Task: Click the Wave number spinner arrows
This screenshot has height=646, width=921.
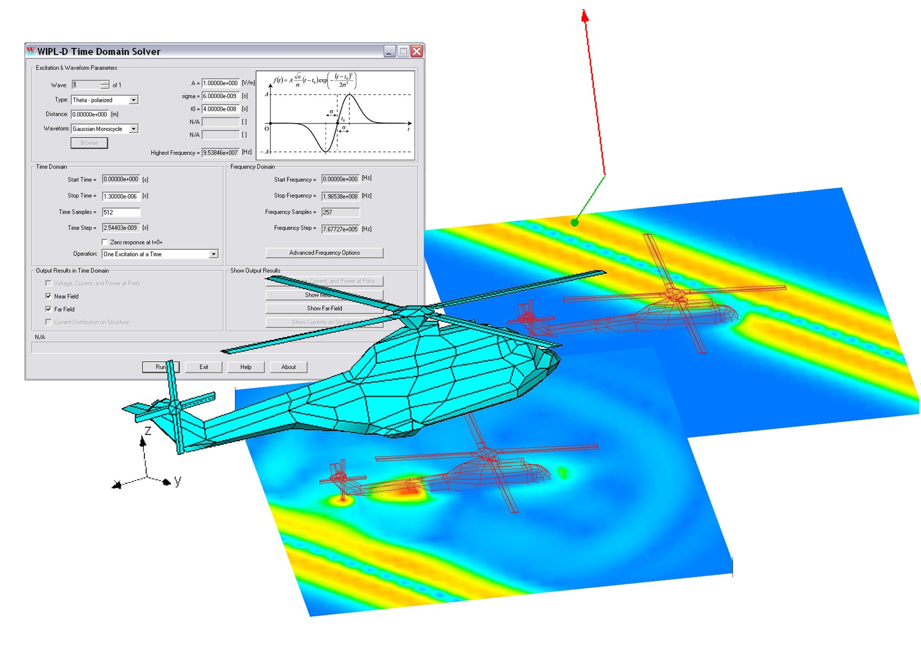Action: click(x=105, y=85)
